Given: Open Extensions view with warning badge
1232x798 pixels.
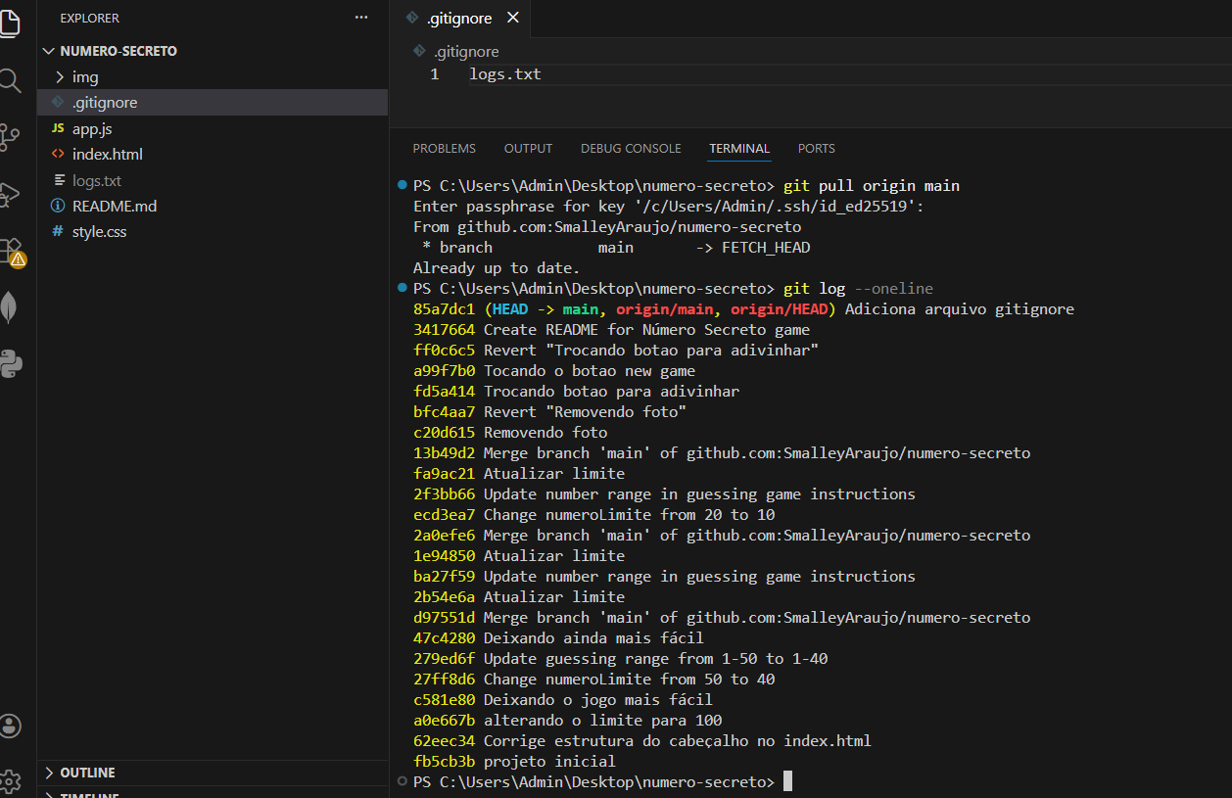Looking at the screenshot, I should [x=10, y=251].
